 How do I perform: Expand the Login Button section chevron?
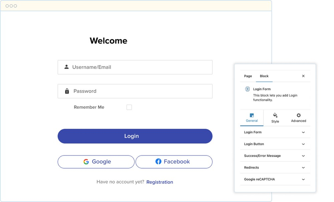click(303, 144)
